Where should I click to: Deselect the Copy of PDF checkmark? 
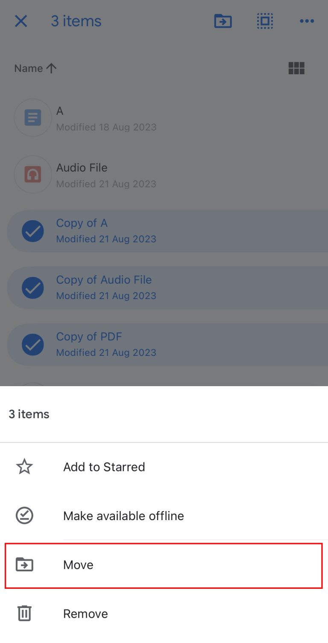33,344
